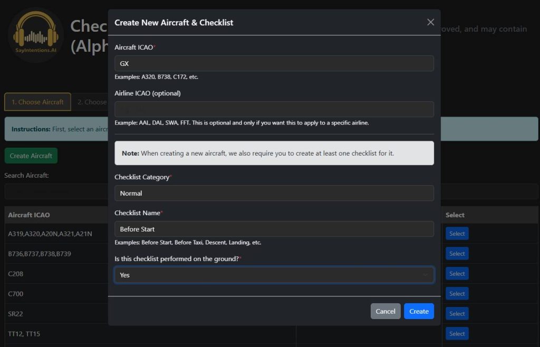The height and width of the screenshot is (347, 540).
Task: Open the ground checklist Yes/No dropdown
Action: click(x=274, y=275)
